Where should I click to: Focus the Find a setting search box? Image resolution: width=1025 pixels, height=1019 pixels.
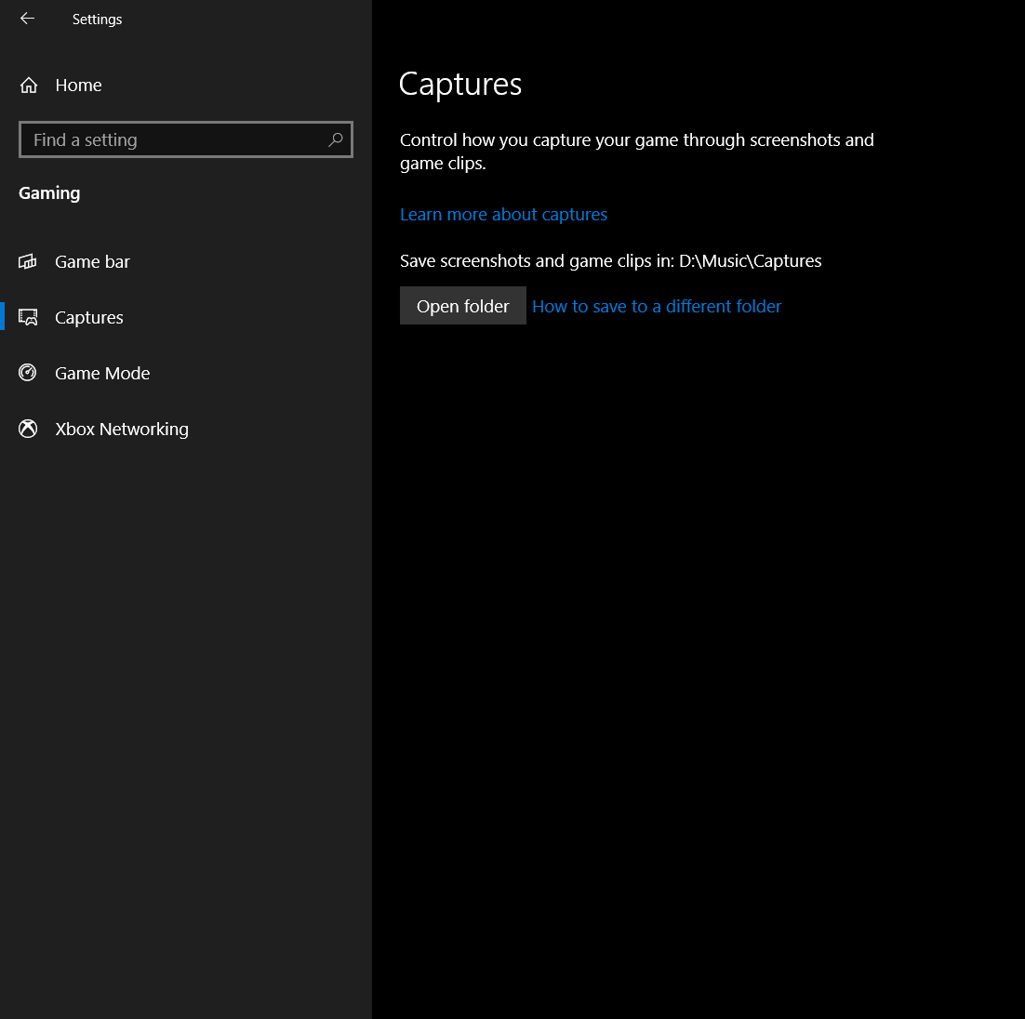click(x=186, y=139)
